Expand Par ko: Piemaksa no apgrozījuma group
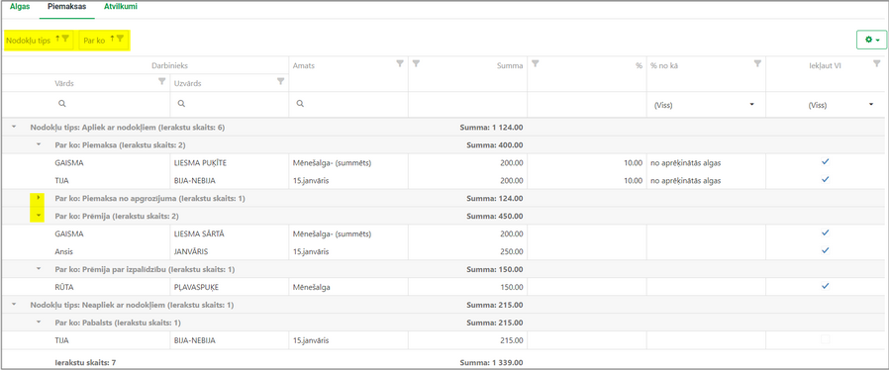Viewport: 889px width, 370px height. [38, 198]
